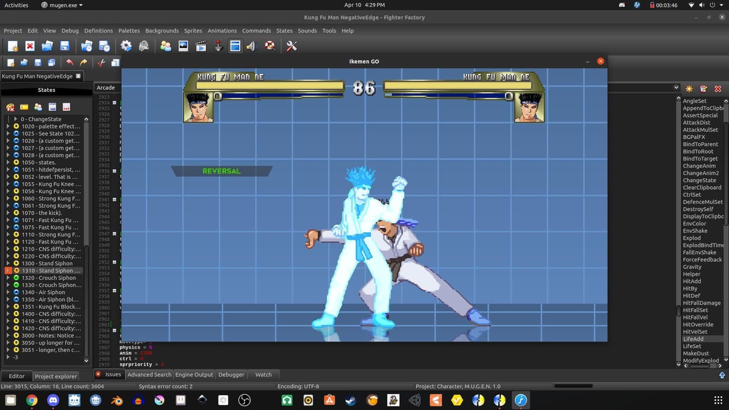Click the edit note icon above controller list
The image size is (729, 410).
[x=703, y=89]
